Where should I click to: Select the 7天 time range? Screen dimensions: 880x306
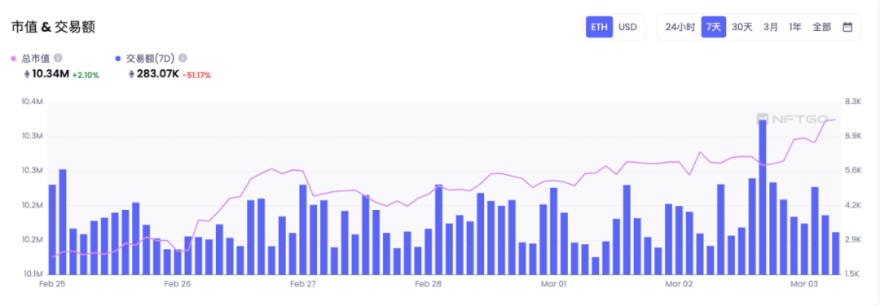(713, 27)
